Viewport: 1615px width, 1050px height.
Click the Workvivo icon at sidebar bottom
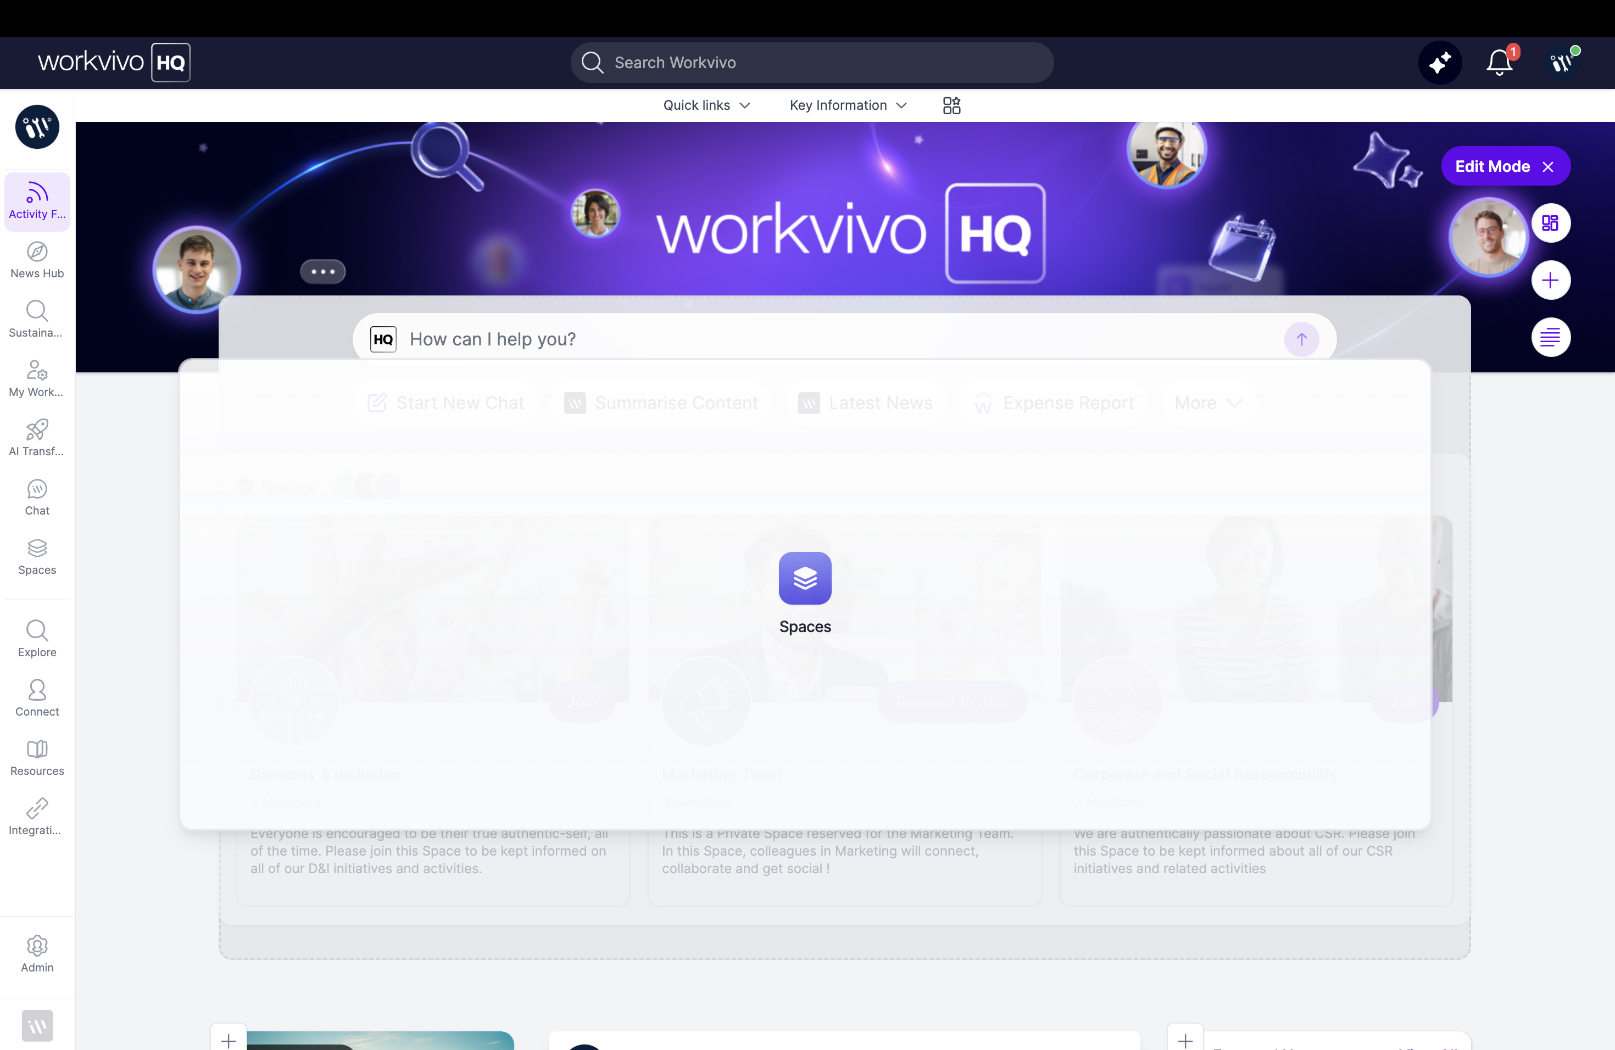tap(37, 1026)
